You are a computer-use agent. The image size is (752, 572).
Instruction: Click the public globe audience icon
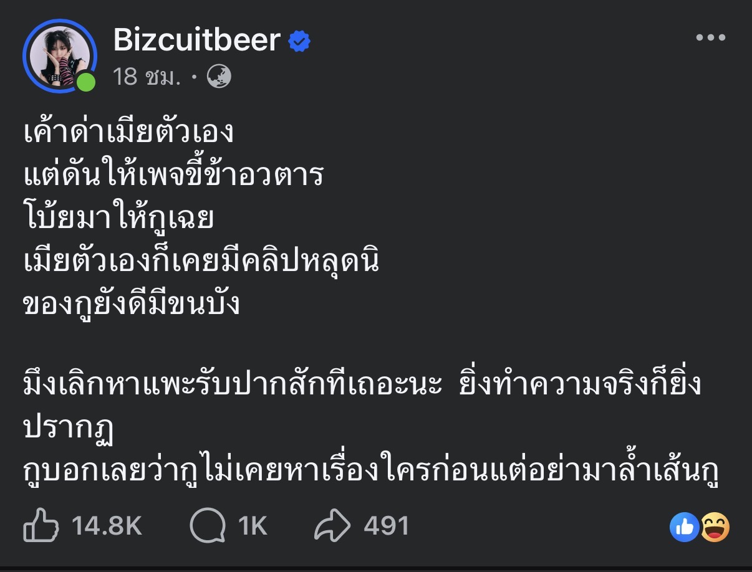[219, 77]
